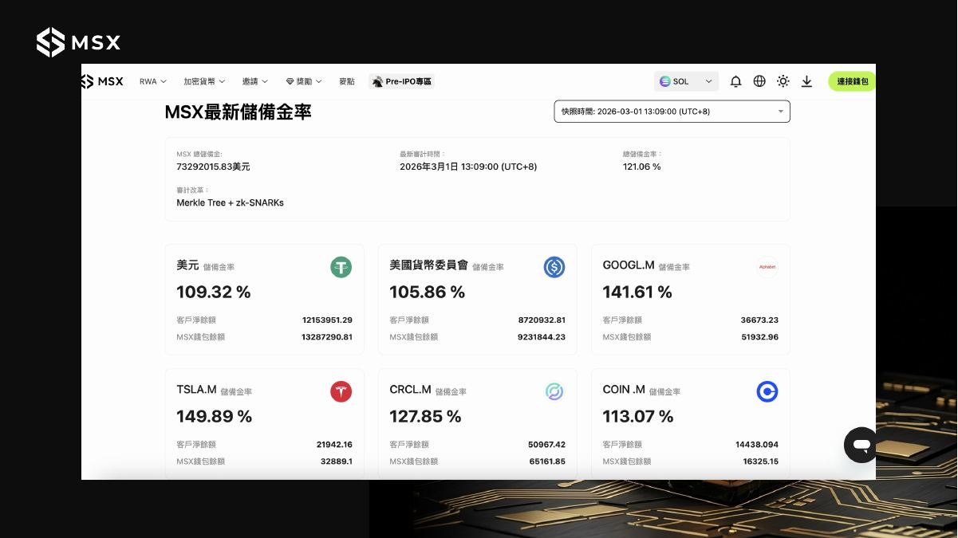
Task: Click the Coinbase logo on the COIN .M card
Action: point(767,391)
